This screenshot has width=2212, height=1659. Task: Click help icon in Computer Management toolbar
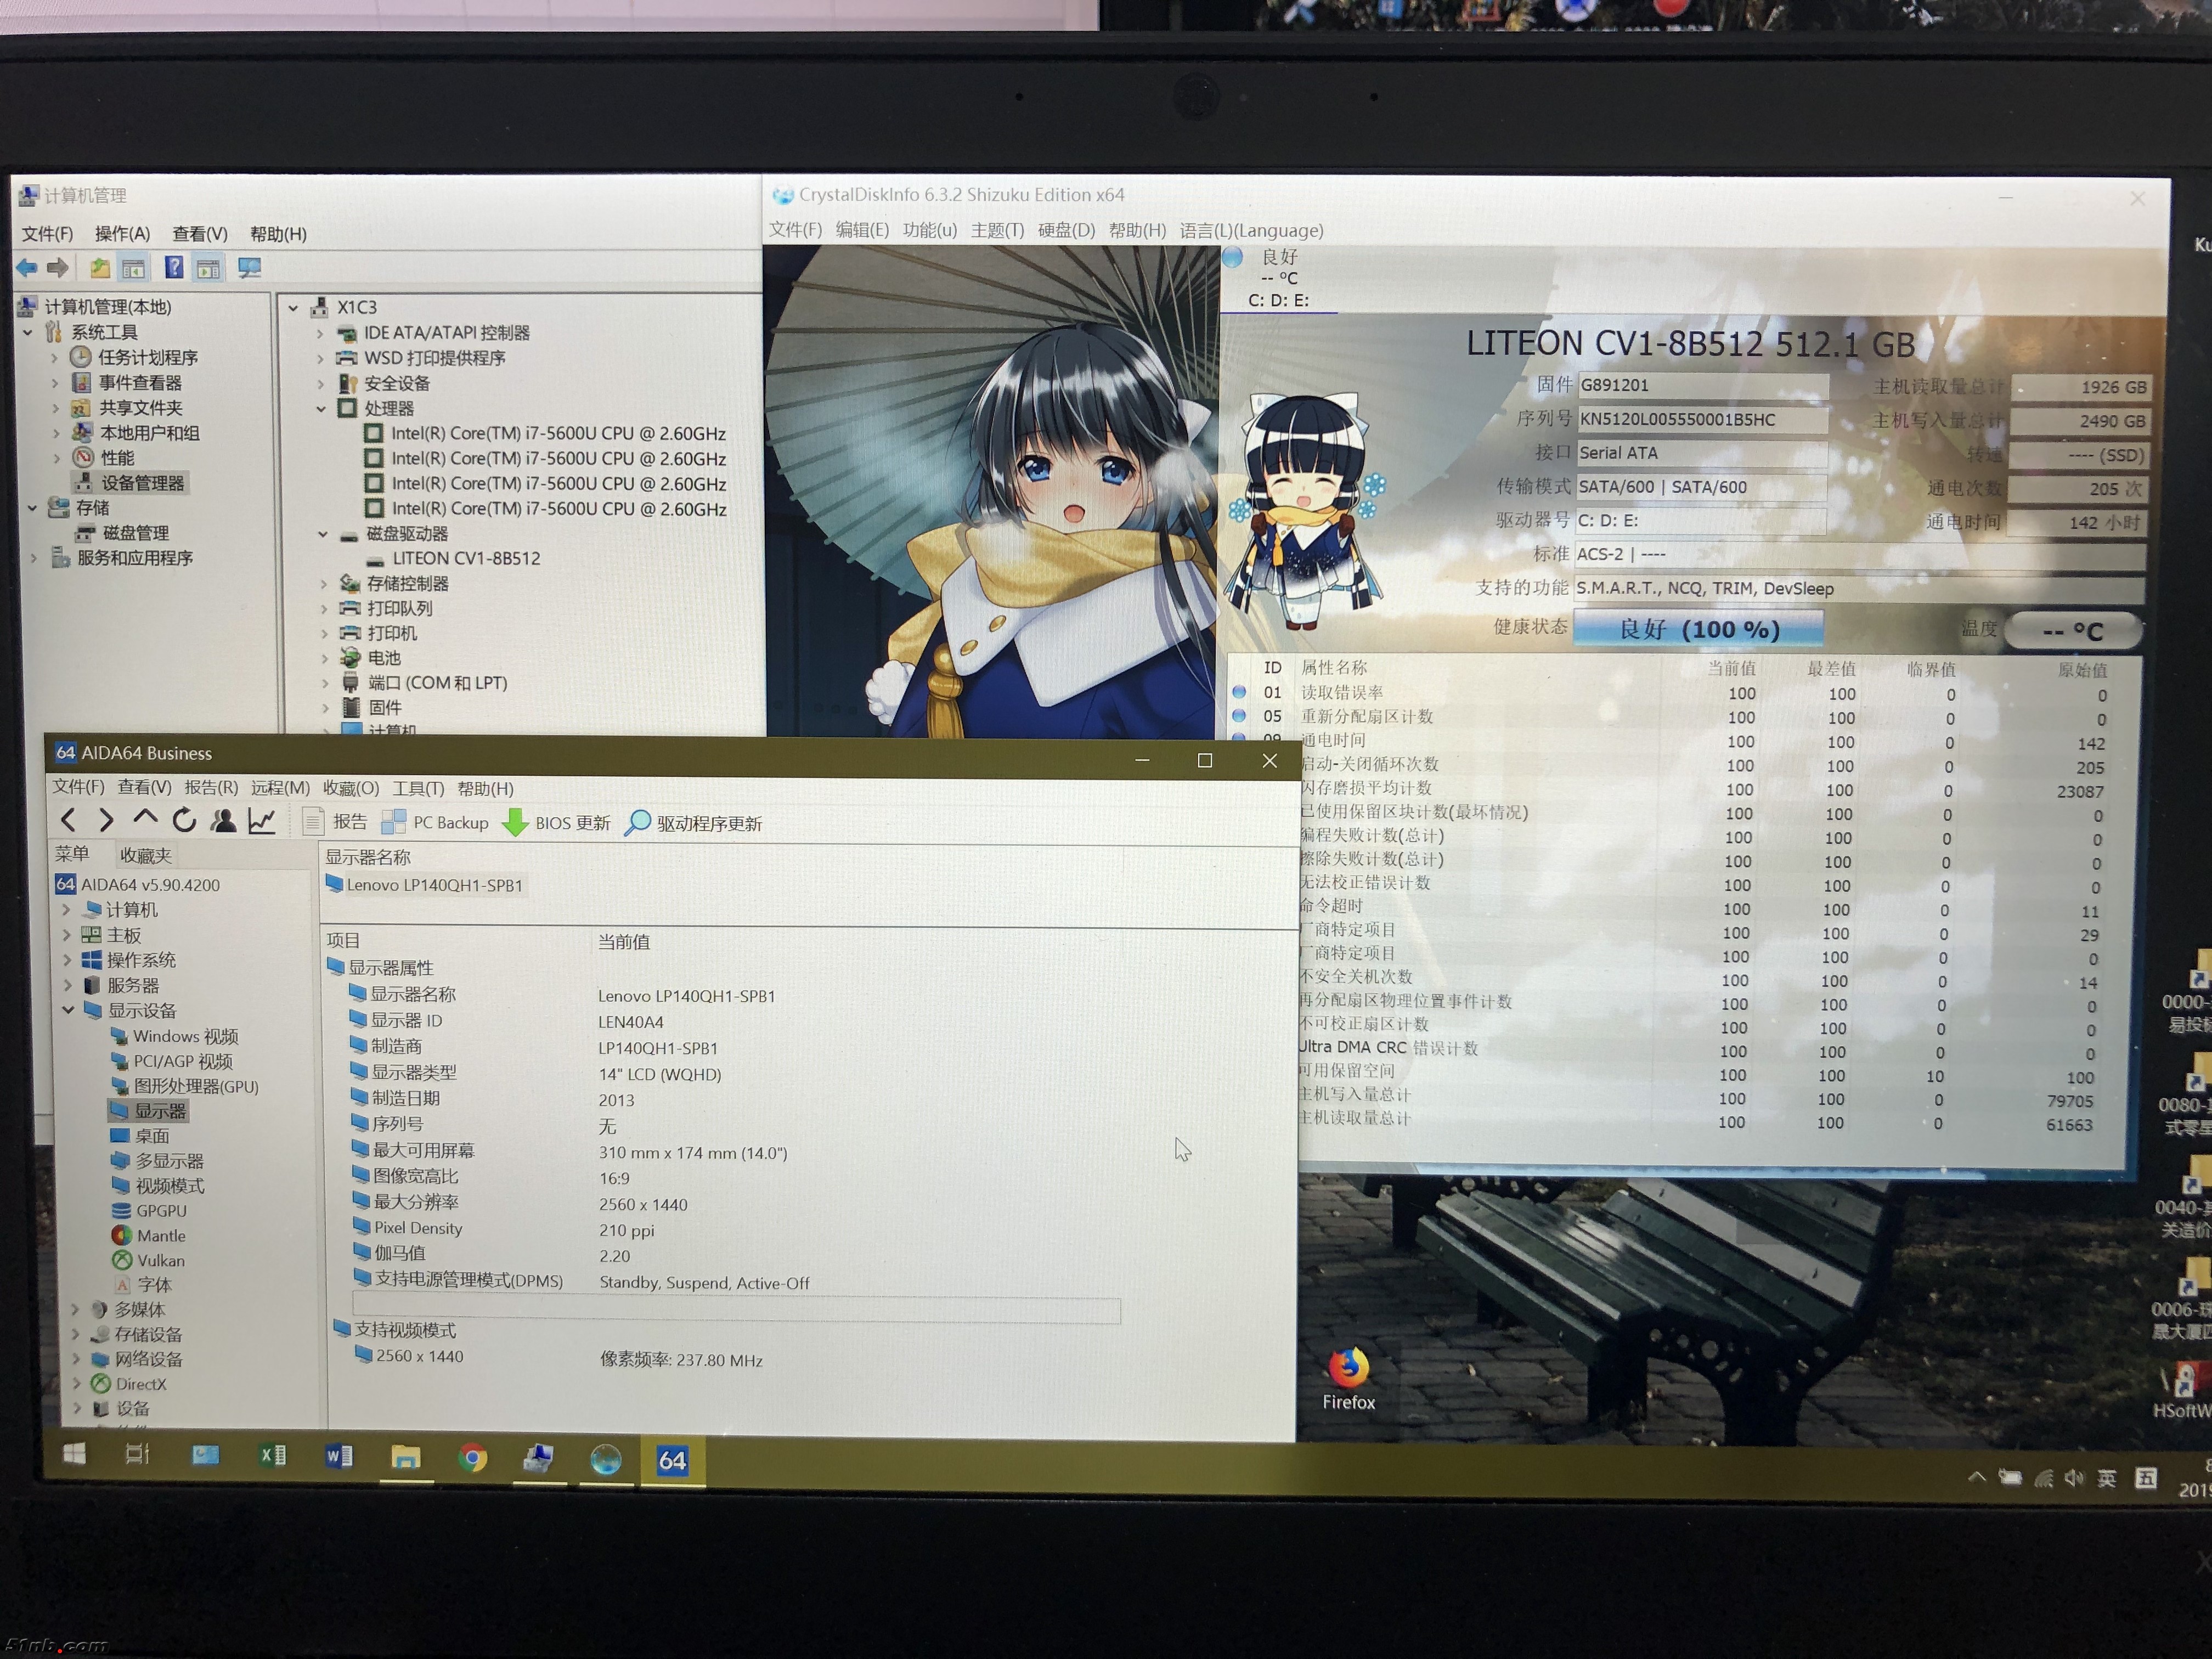click(x=174, y=268)
